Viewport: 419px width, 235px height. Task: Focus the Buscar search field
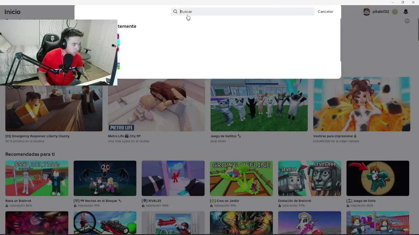(242, 11)
